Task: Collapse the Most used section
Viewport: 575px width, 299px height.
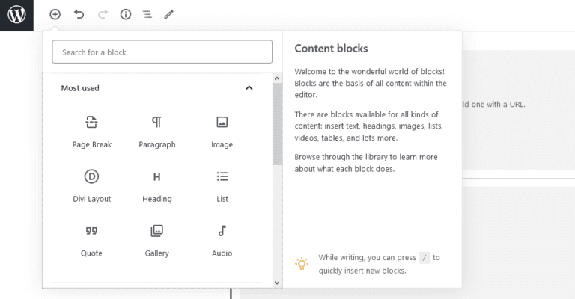Action: (249, 88)
